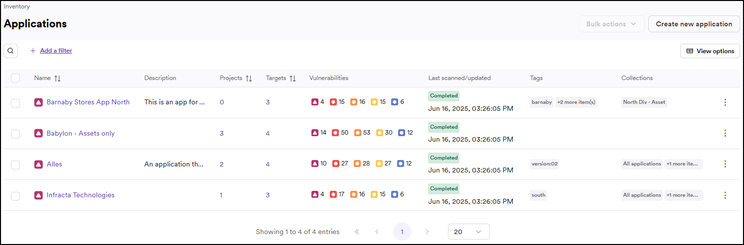
Task: Click the version:02 tag chip
Action: pyautogui.click(x=544, y=163)
